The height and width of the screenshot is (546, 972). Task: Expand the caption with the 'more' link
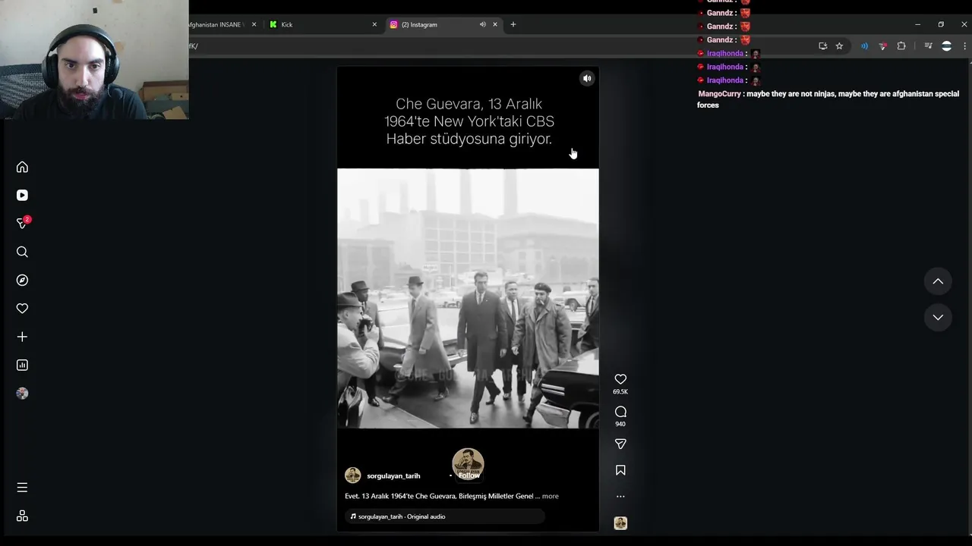click(x=550, y=496)
